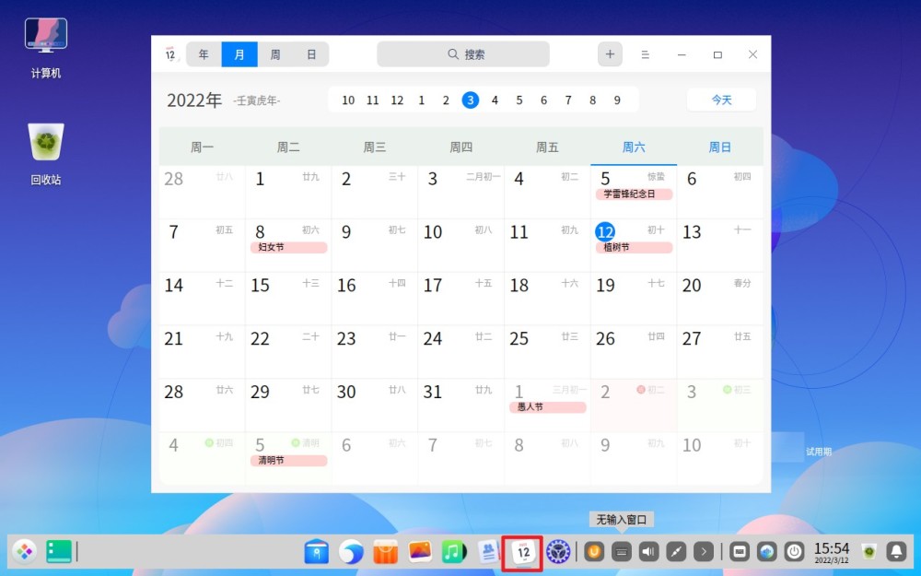This screenshot has height=576, width=921.
Task: Open the orange app store dock icon
Action: 385,551
